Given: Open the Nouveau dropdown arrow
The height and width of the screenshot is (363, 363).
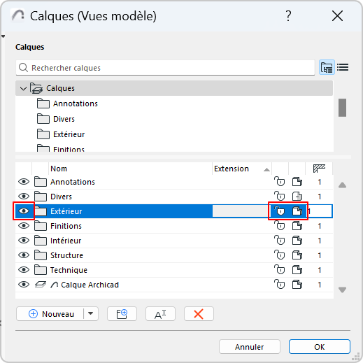Looking at the screenshot, I should coord(91,314).
